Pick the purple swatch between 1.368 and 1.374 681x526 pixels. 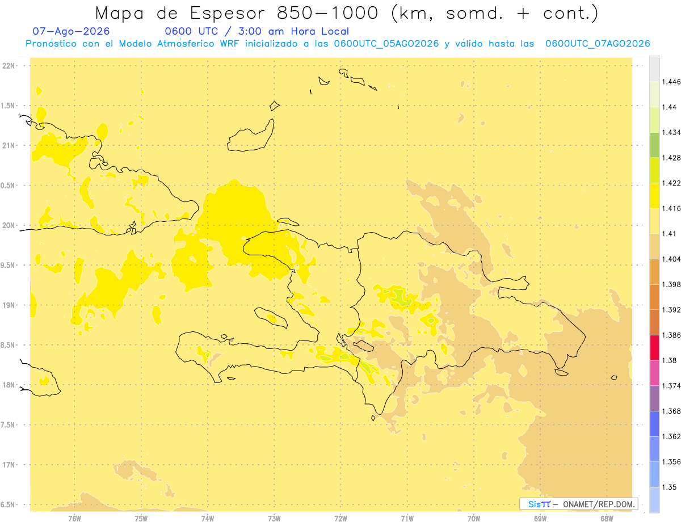pos(654,398)
